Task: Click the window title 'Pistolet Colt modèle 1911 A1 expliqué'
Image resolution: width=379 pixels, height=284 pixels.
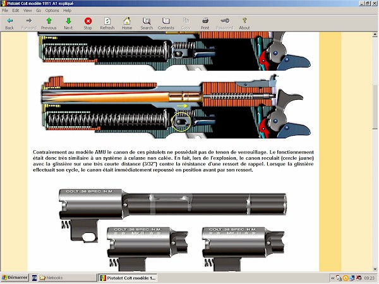Action: pyautogui.click(x=40, y=4)
